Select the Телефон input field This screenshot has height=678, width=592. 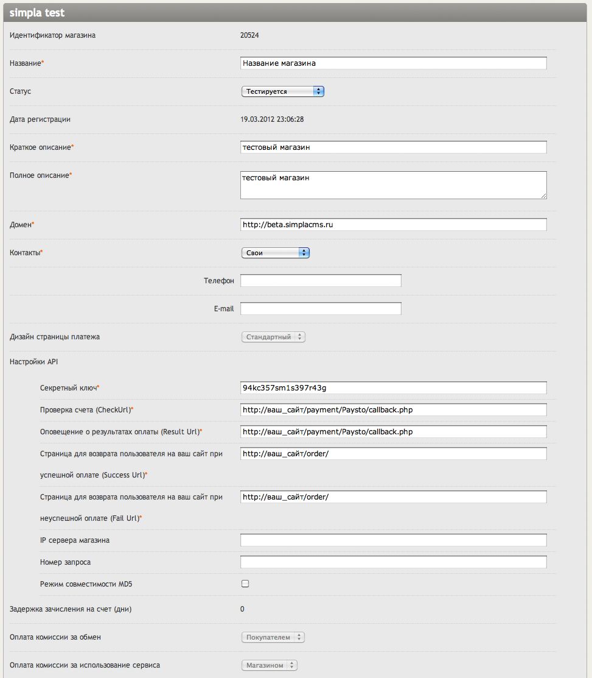pos(321,281)
